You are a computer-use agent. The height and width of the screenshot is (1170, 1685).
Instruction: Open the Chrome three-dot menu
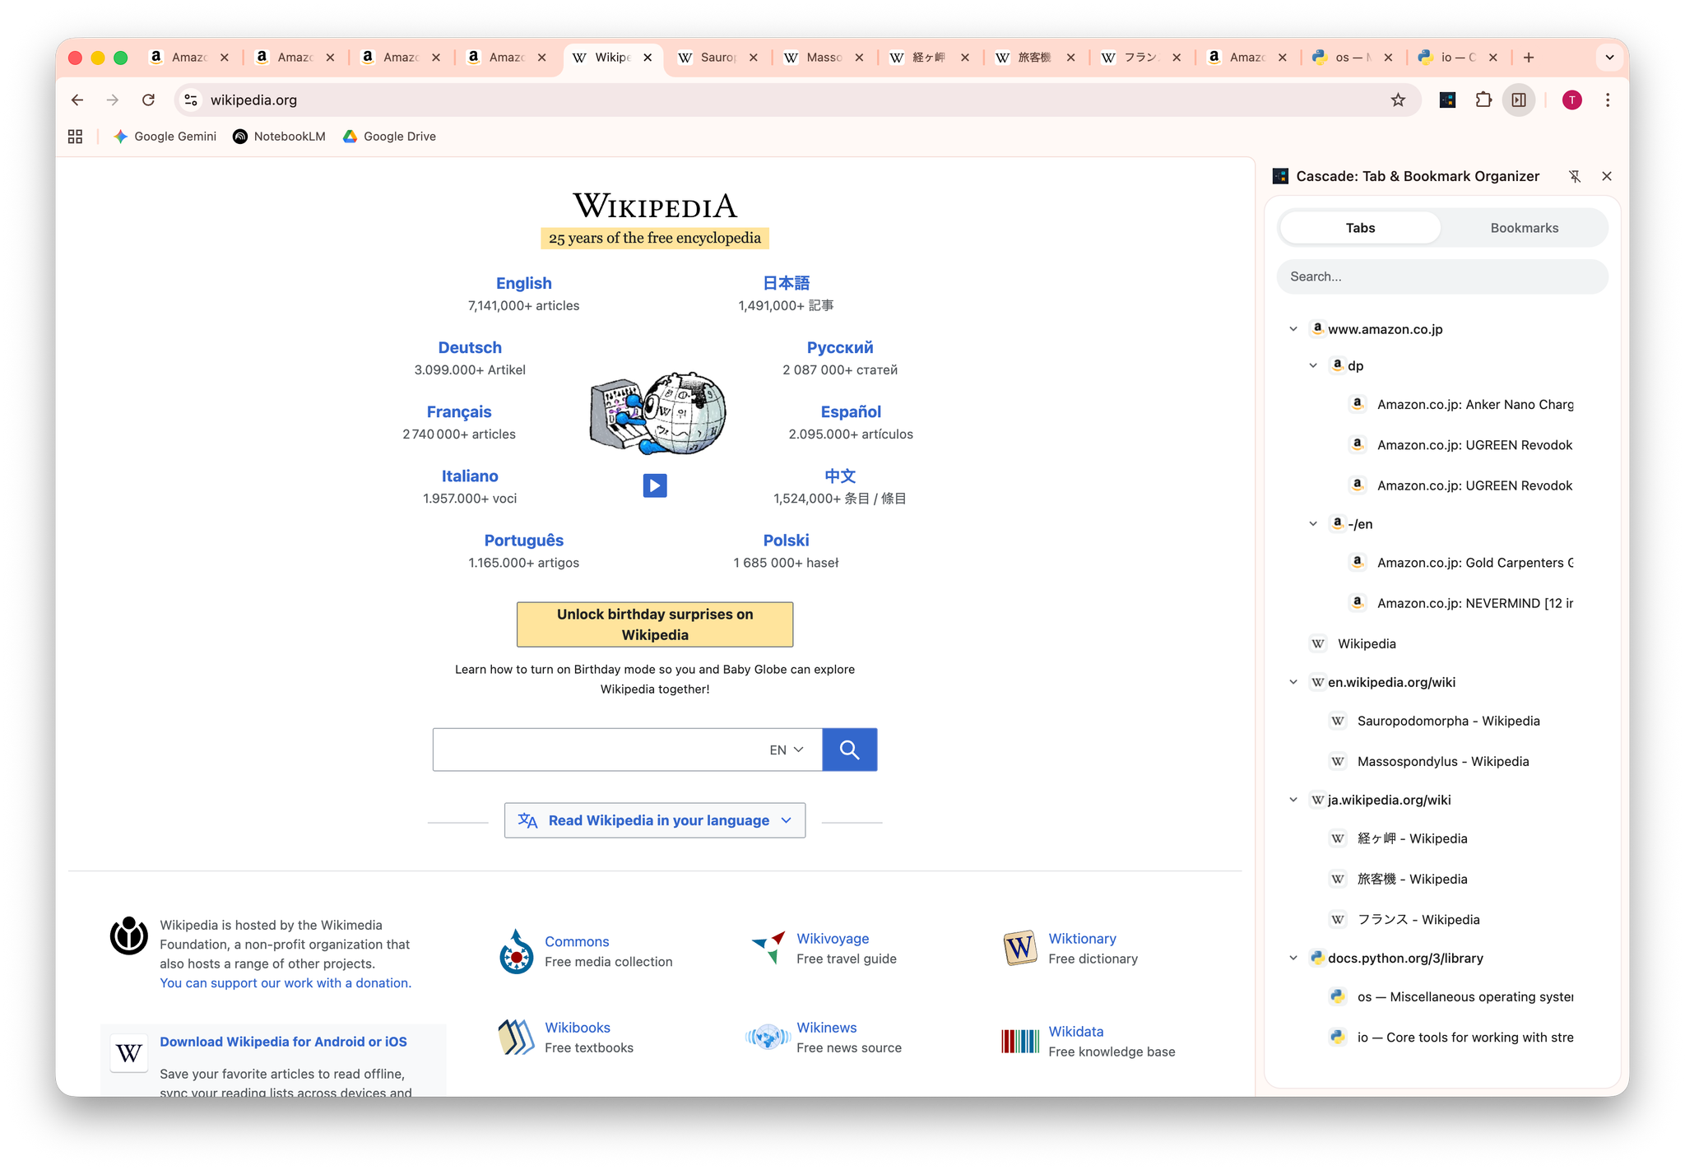pyautogui.click(x=1607, y=100)
